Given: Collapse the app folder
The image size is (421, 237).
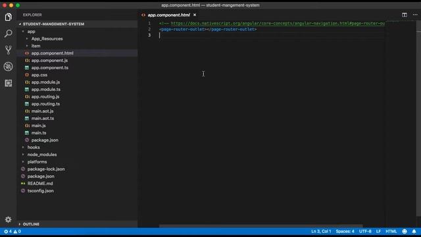Looking at the screenshot, I should tap(31, 32).
